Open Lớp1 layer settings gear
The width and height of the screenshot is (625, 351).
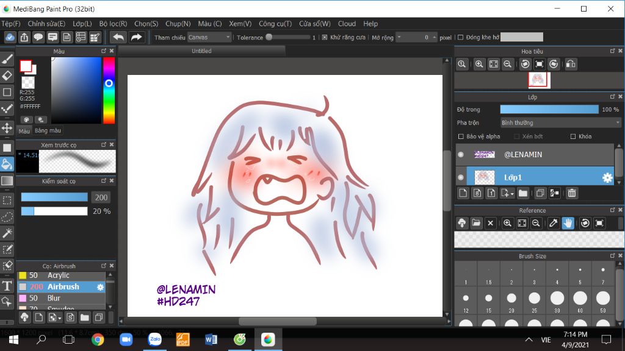tap(607, 177)
